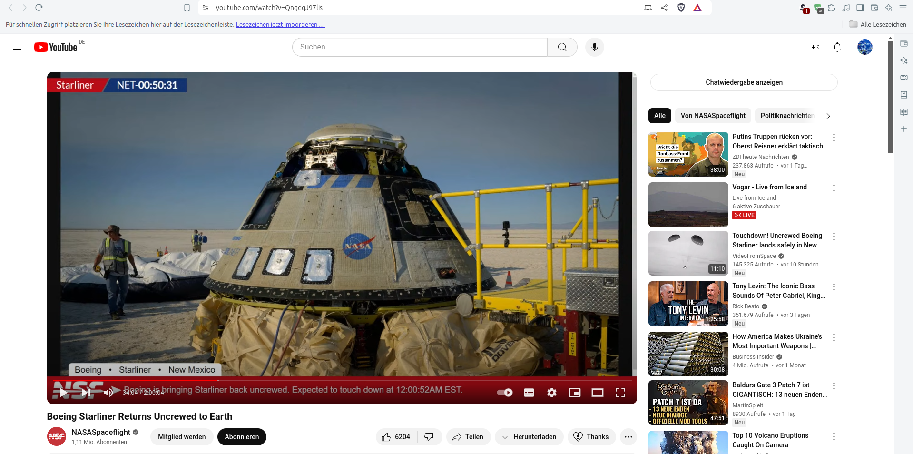Dislike the video
This screenshot has width=913, height=454.
429,437
